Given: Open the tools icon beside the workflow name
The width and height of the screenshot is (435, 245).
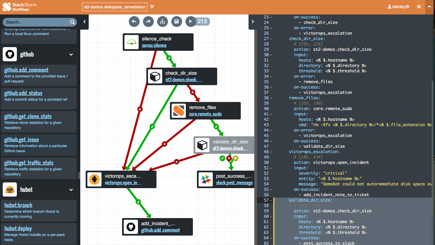Looking at the screenshot, I should point(152,7).
